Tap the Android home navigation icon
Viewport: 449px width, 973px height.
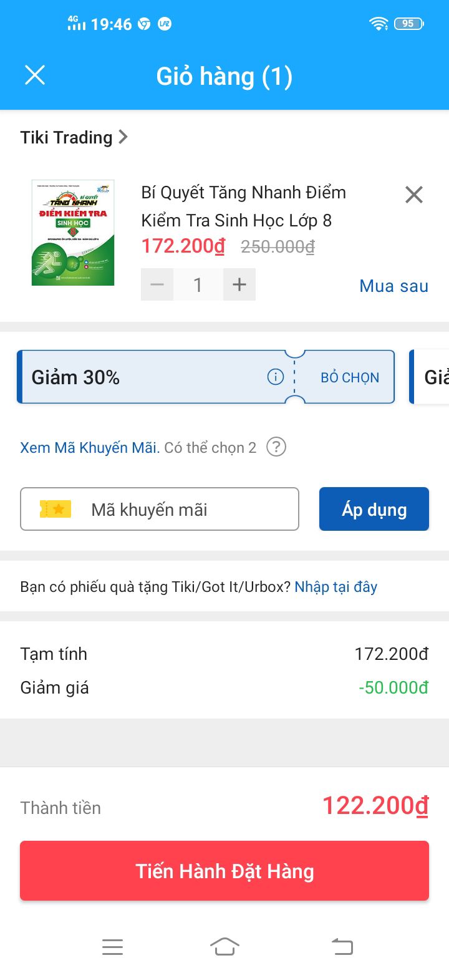(224, 947)
